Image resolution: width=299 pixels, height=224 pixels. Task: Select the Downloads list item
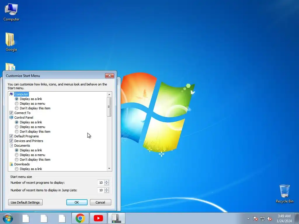click(22, 164)
